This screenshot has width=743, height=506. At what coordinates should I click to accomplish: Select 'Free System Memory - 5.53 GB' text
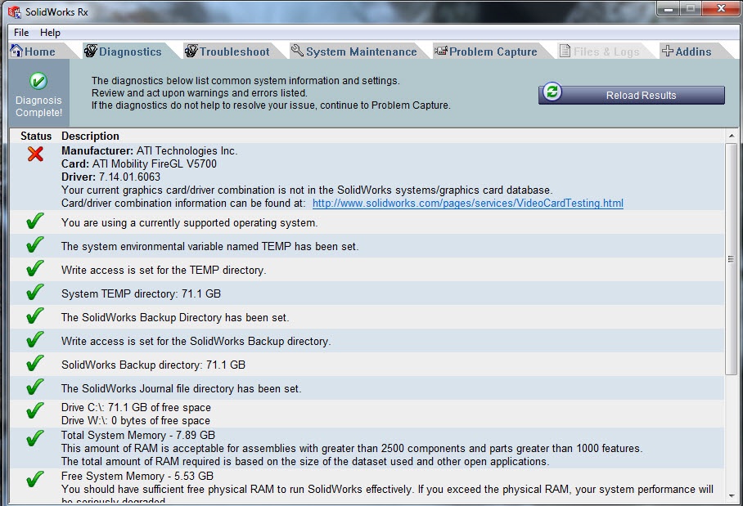(137, 476)
